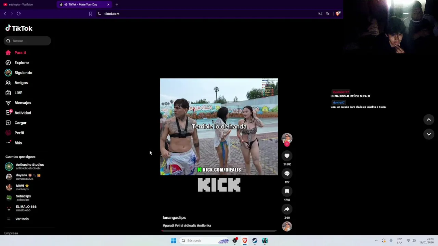Screen dimensions: 438x246
Task: Open the Amigos section
Action: (16, 83)
